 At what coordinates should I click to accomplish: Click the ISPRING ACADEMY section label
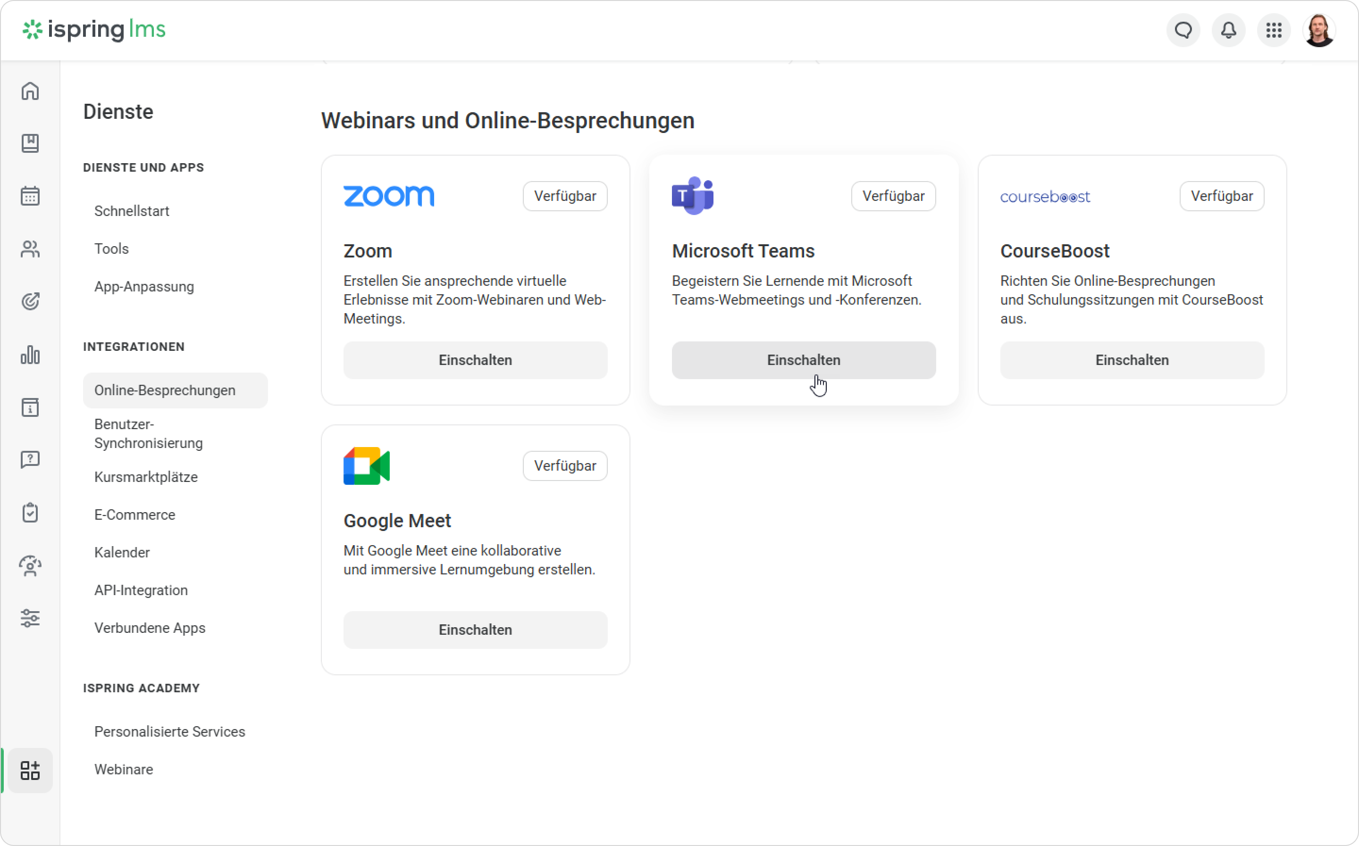[141, 688]
